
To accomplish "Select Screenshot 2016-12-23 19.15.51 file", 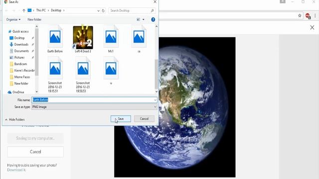I will coord(55,75).
